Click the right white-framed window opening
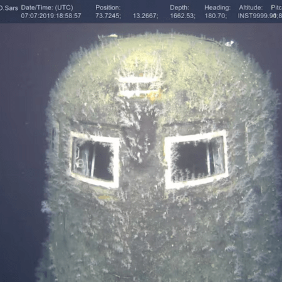The width and height of the screenshot is (282, 282). tap(196, 159)
